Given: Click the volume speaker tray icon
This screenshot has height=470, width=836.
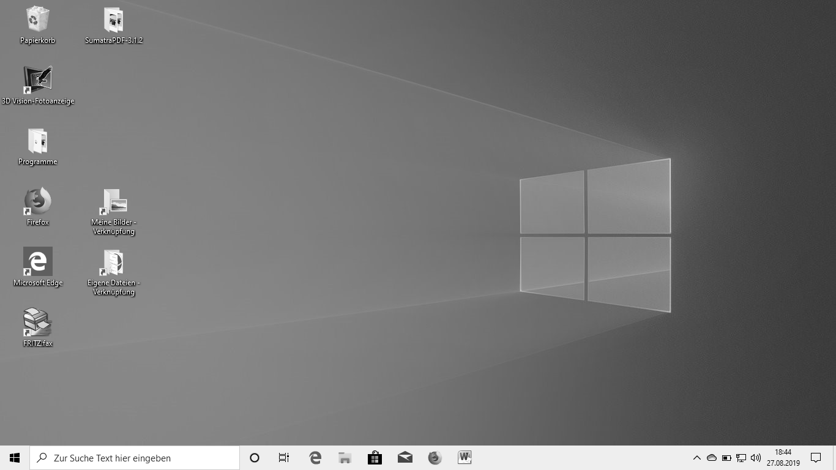Looking at the screenshot, I should [756, 458].
